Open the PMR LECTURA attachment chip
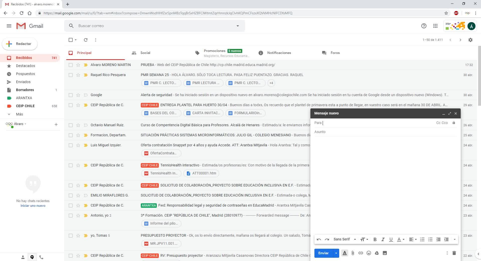 click(x=203, y=83)
